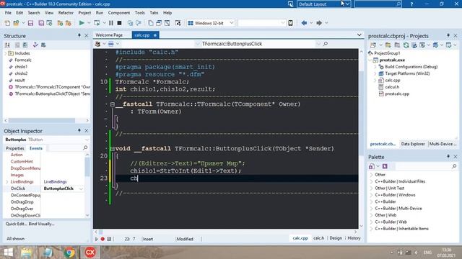Image resolution: width=462 pixels, height=259 pixels.
Task: Click the blue back navigation arrow
Action: [x=304, y=23]
